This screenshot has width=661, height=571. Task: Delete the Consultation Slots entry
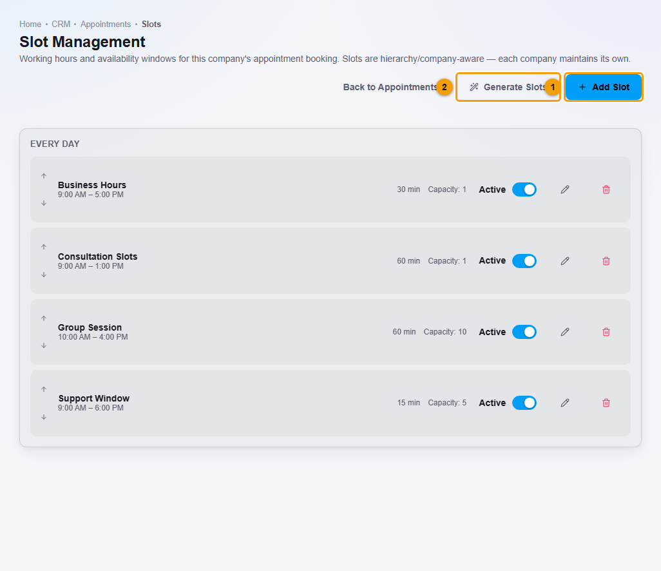click(606, 261)
